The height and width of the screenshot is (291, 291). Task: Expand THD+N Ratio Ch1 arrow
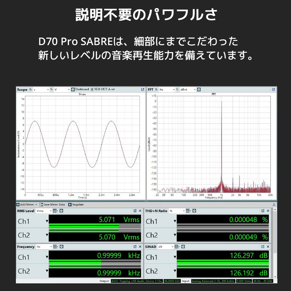[x=175, y=221]
